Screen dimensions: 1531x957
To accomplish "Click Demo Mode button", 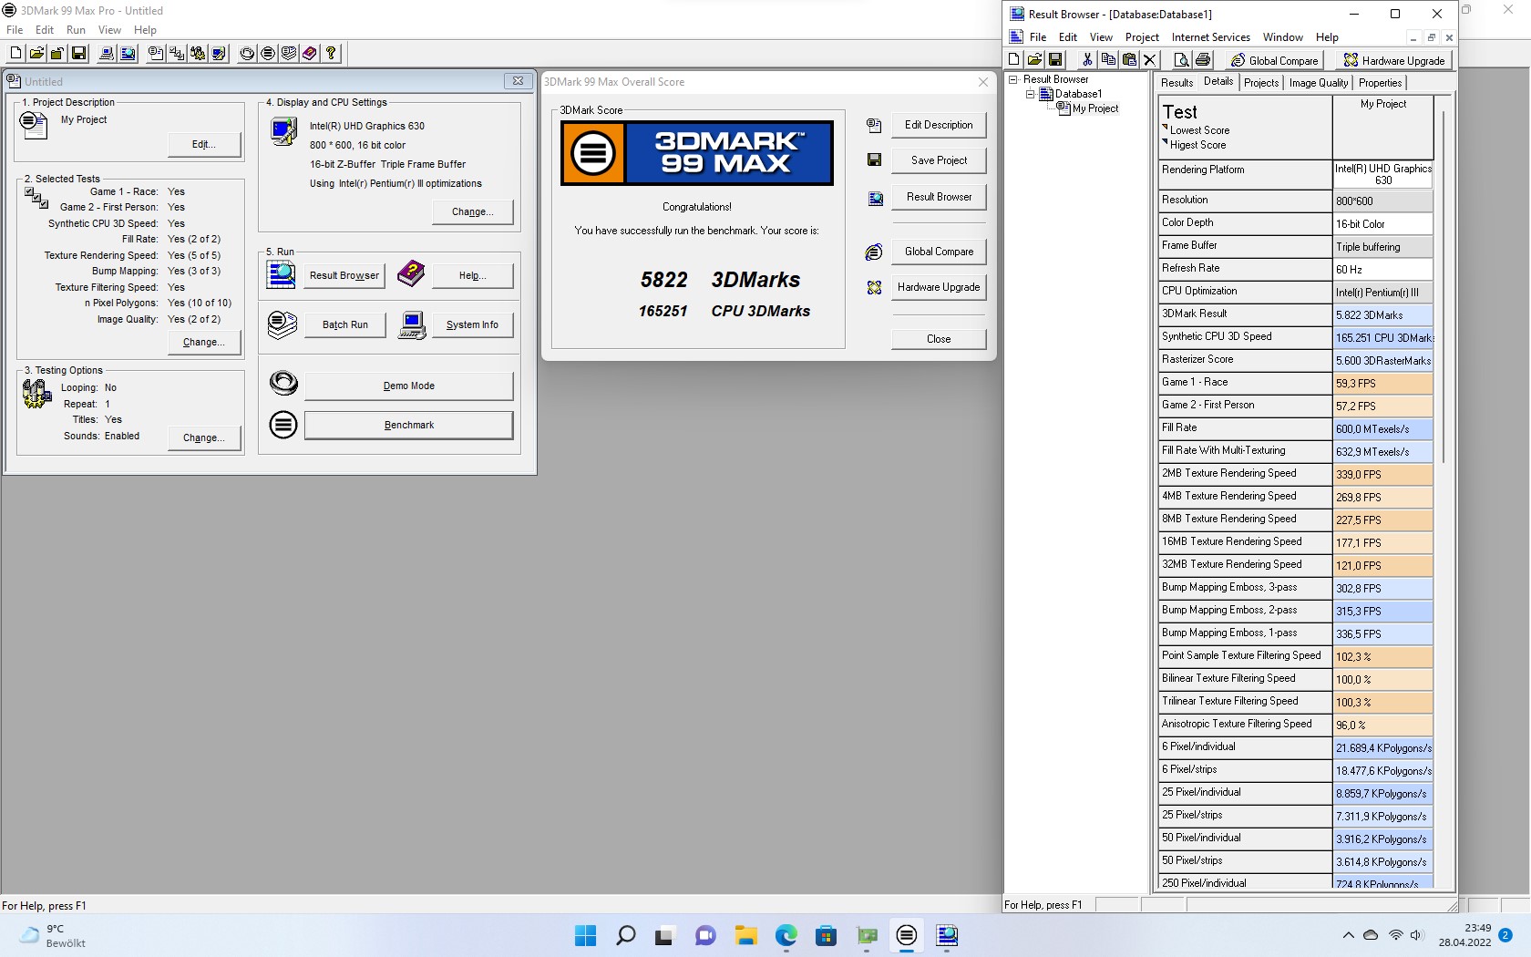I will (408, 386).
